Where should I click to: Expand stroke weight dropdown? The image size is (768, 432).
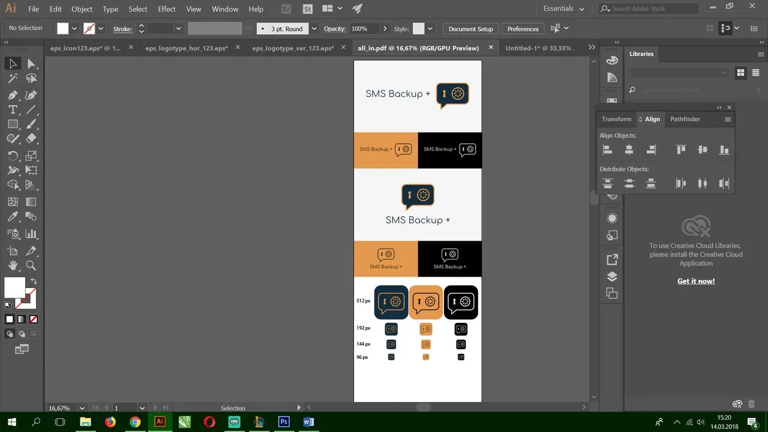pos(178,29)
